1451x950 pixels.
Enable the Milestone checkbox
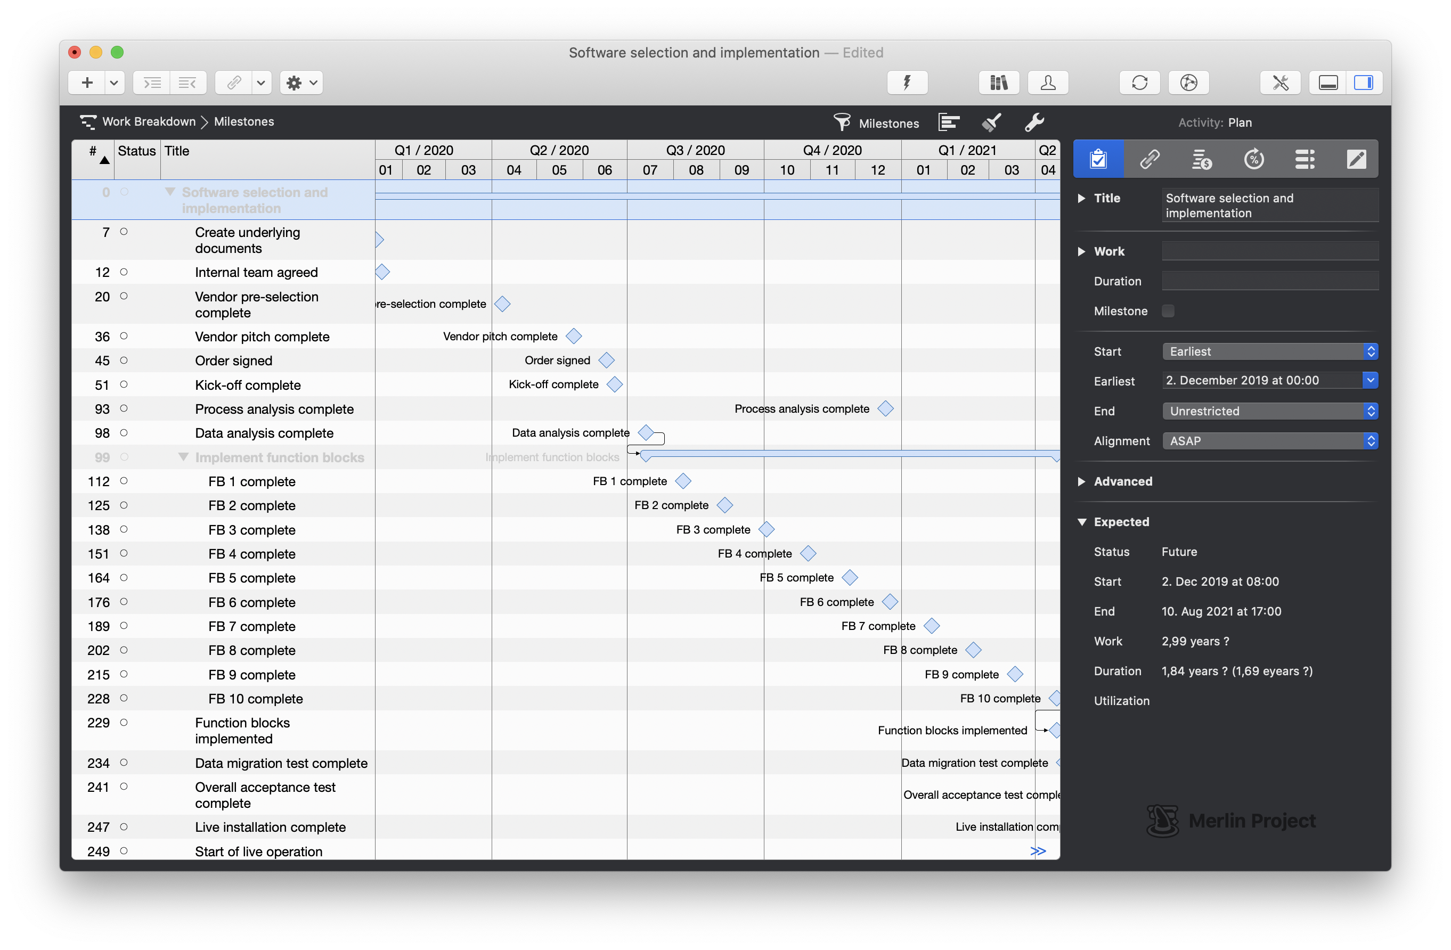tap(1168, 312)
